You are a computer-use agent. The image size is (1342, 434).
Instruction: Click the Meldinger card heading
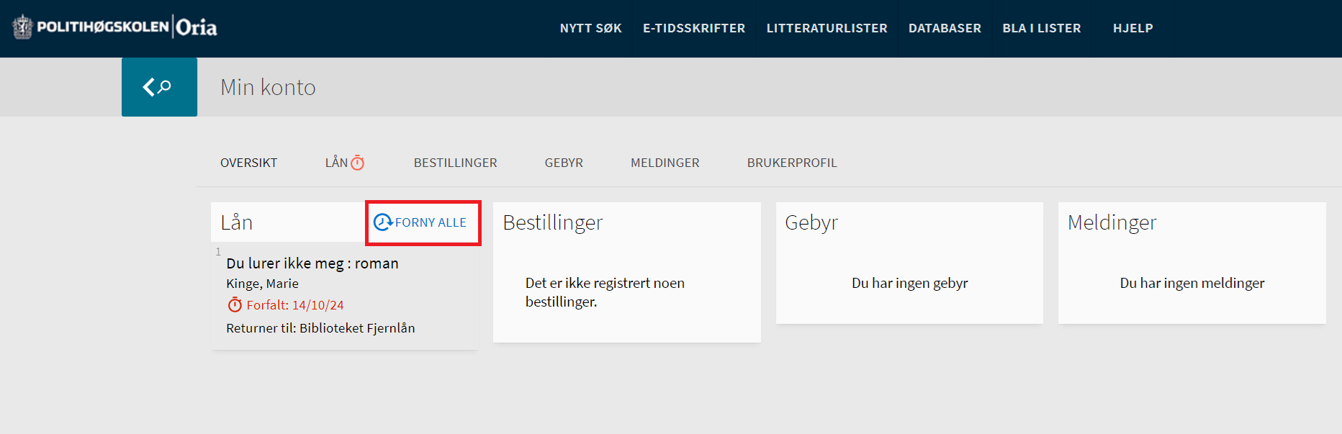pos(1112,223)
